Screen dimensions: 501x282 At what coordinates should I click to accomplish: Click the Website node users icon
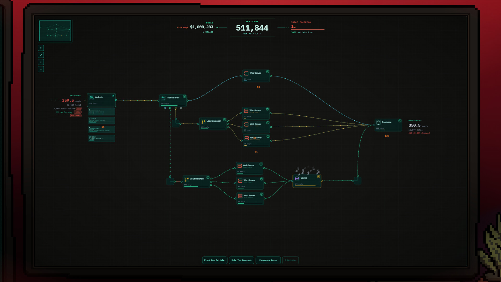coord(92,97)
